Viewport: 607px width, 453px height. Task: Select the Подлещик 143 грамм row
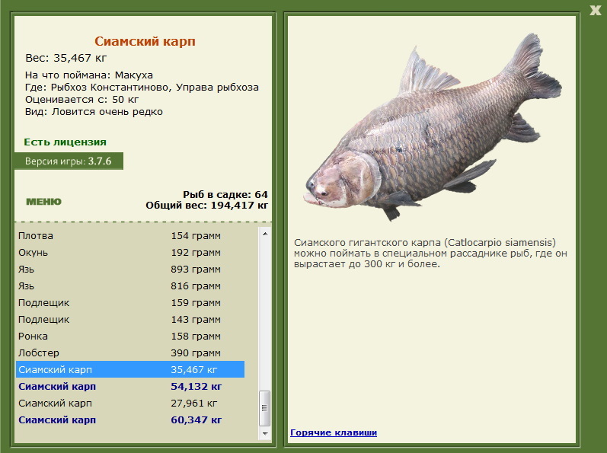coord(130,319)
